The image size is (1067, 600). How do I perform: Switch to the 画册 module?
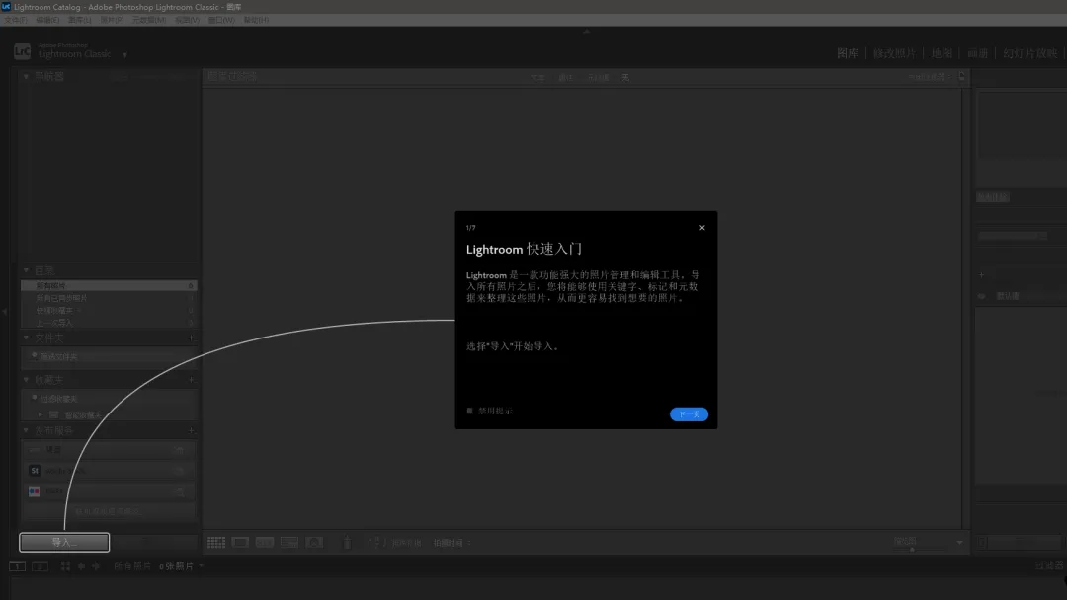coord(977,53)
